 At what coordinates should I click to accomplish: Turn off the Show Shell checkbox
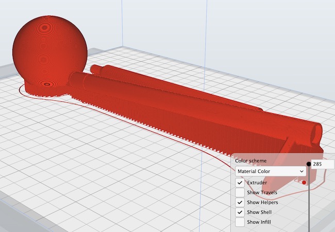click(x=240, y=212)
